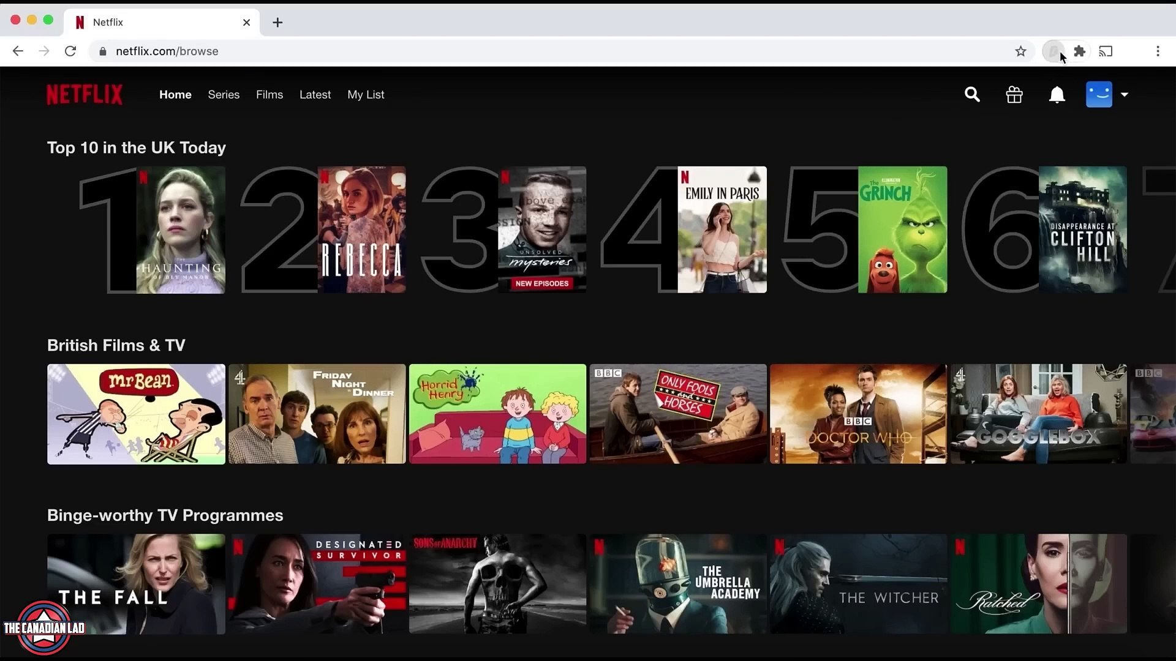
Task: Go back with the browser back arrow
Action: (x=18, y=51)
